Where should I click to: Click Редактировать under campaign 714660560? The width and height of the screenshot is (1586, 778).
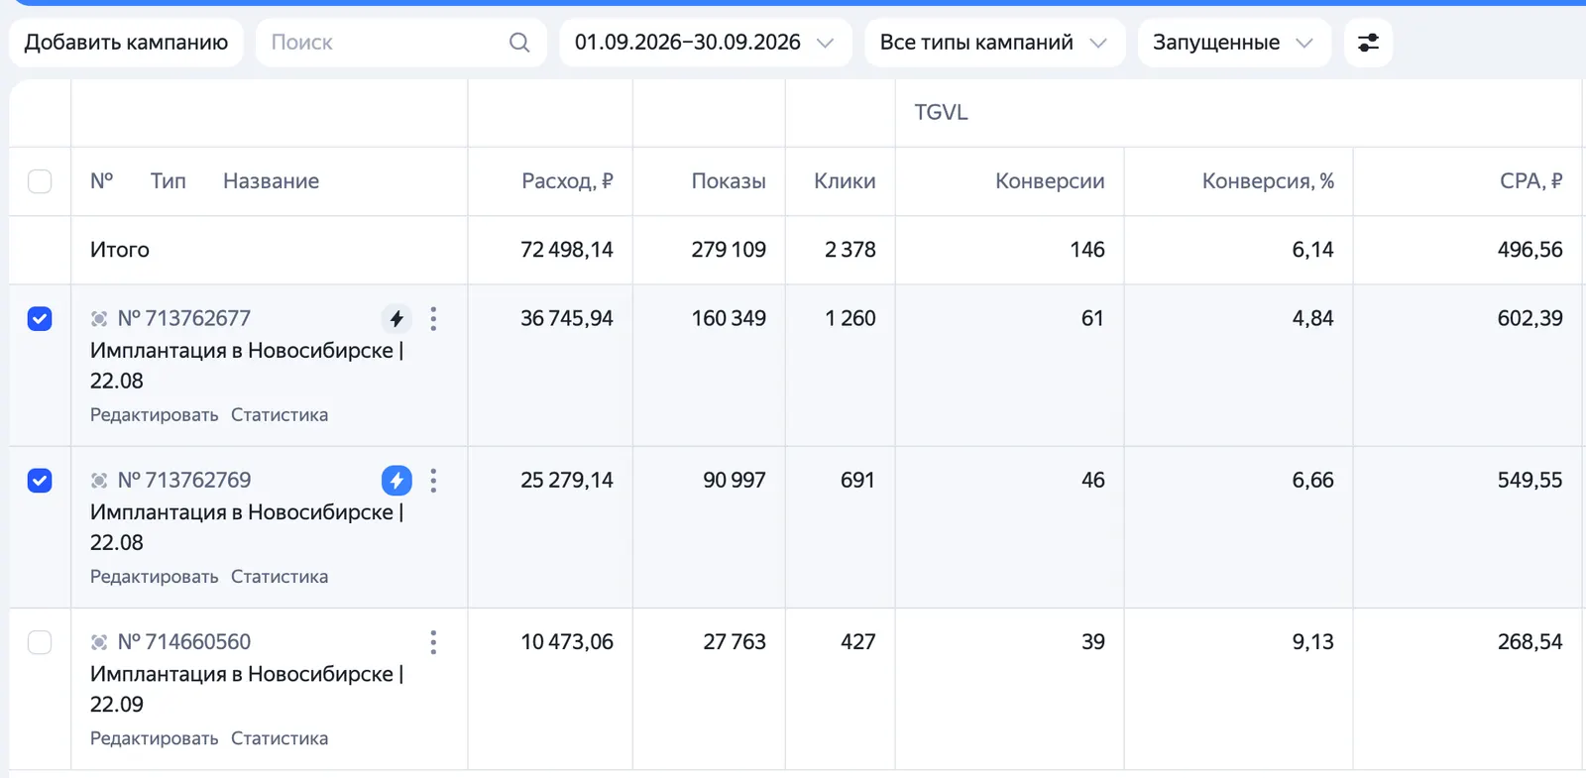click(154, 738)
